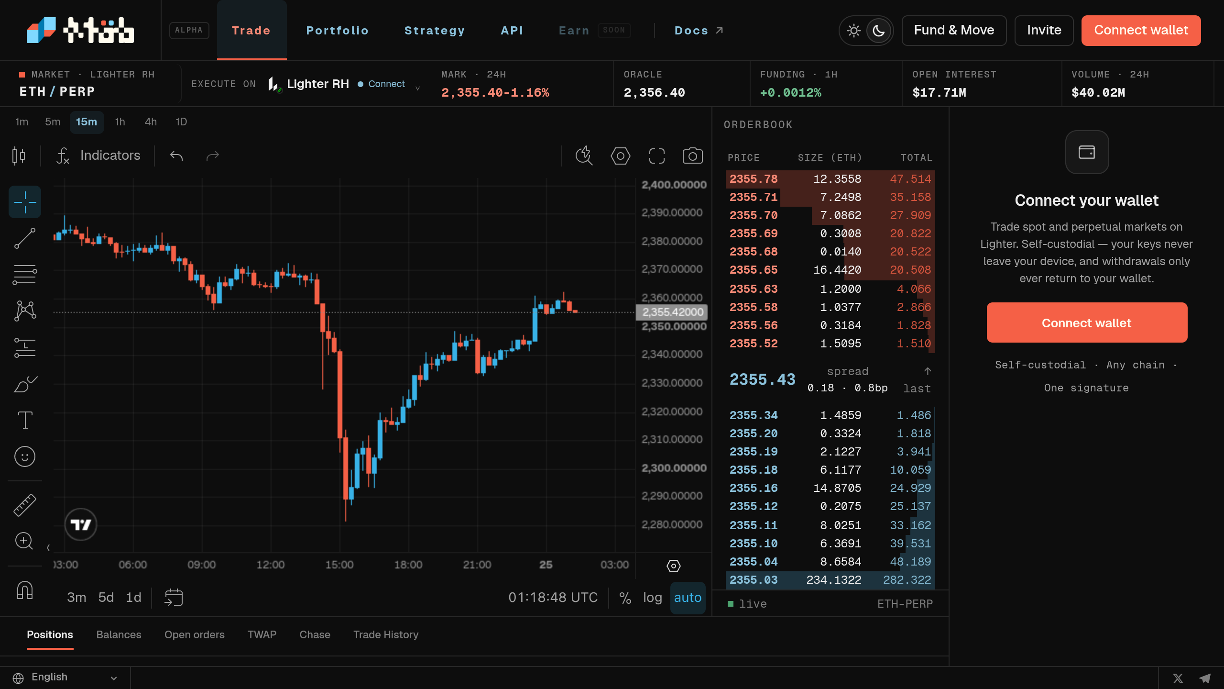
Task: Open the Docs external link
Action: [699, 31]
